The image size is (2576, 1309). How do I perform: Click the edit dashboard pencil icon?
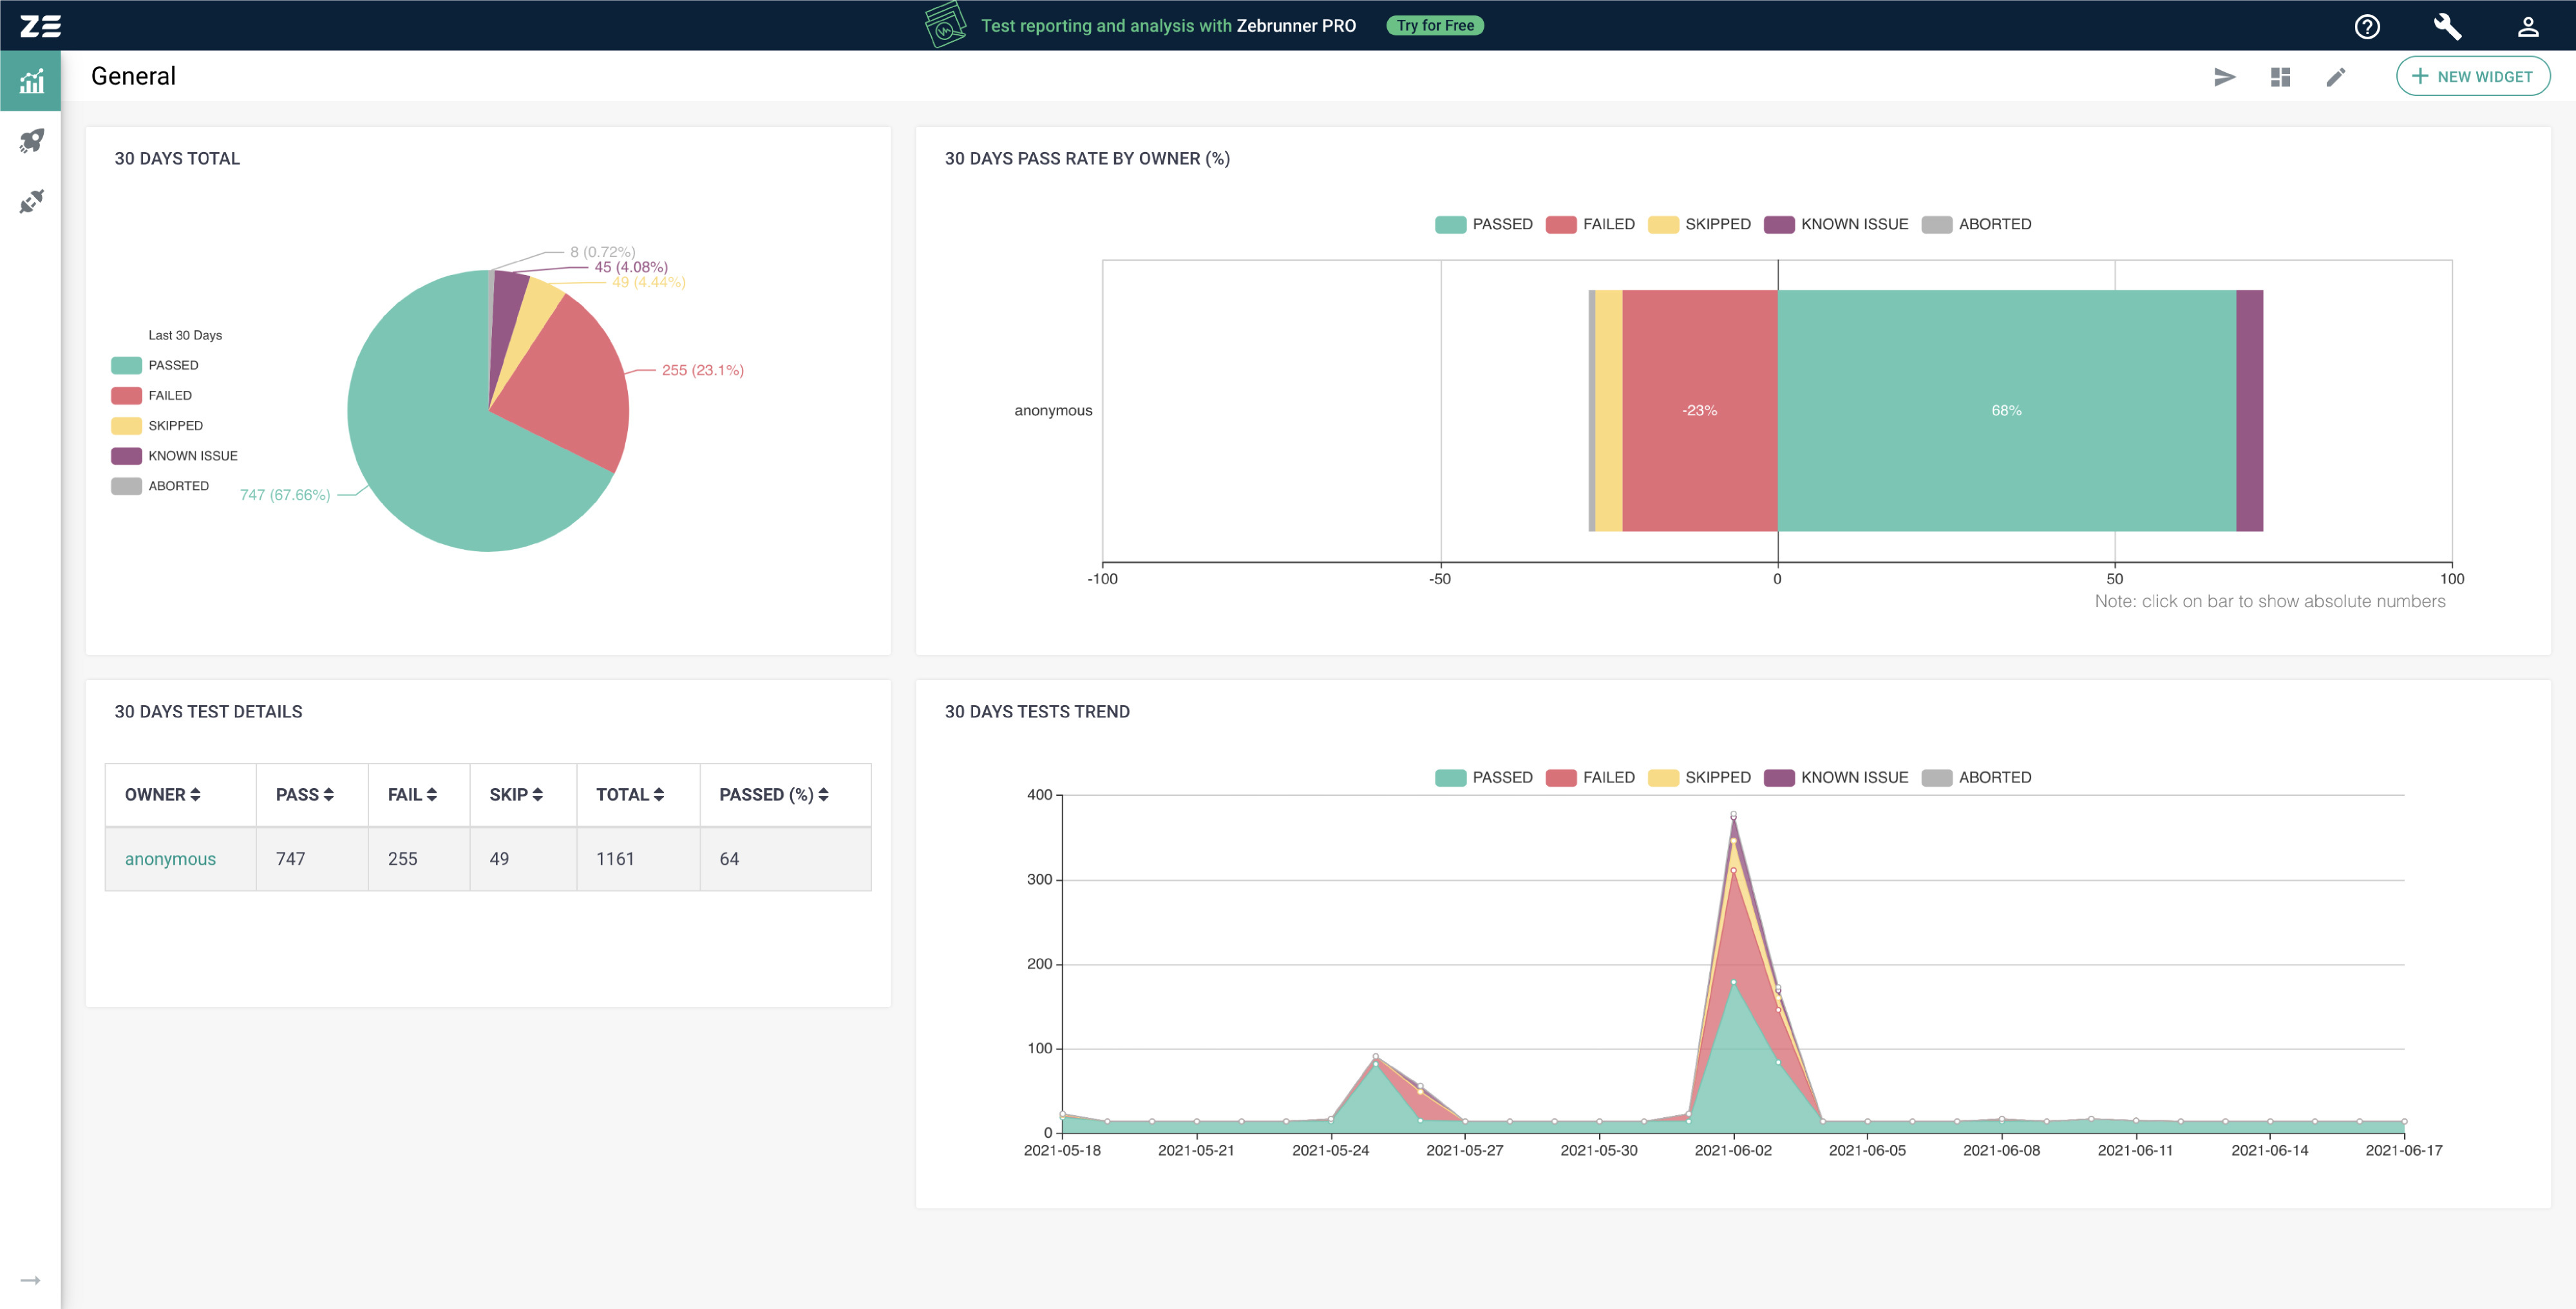pos(2335,77)
